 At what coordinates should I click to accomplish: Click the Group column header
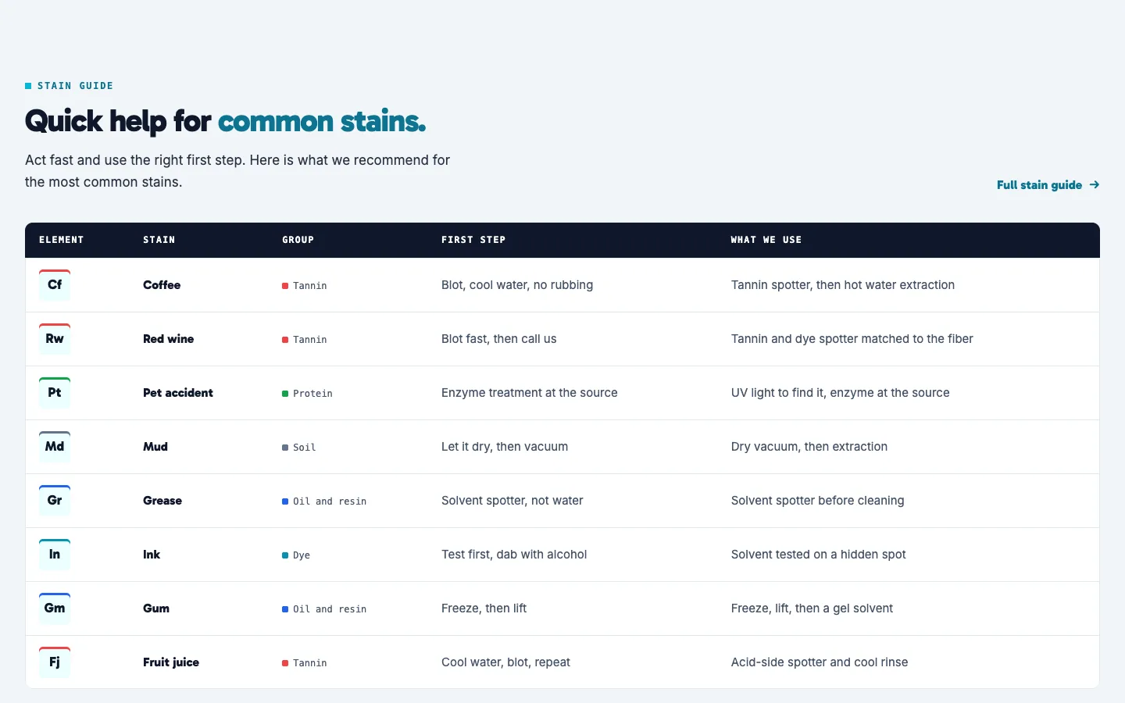(298, 240)
